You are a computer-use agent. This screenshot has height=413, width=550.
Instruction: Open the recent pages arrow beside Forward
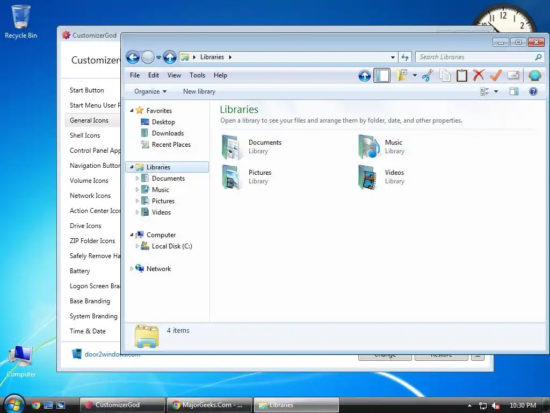pyautogui.click(x=158, y=57)
